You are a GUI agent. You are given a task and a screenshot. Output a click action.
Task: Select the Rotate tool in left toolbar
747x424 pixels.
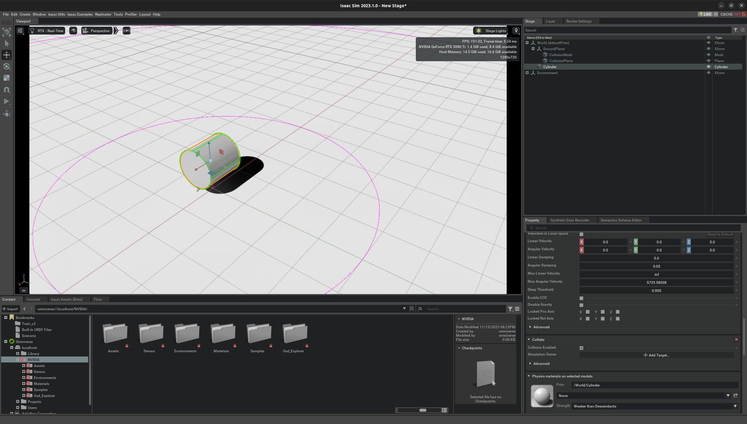point(7,67)
